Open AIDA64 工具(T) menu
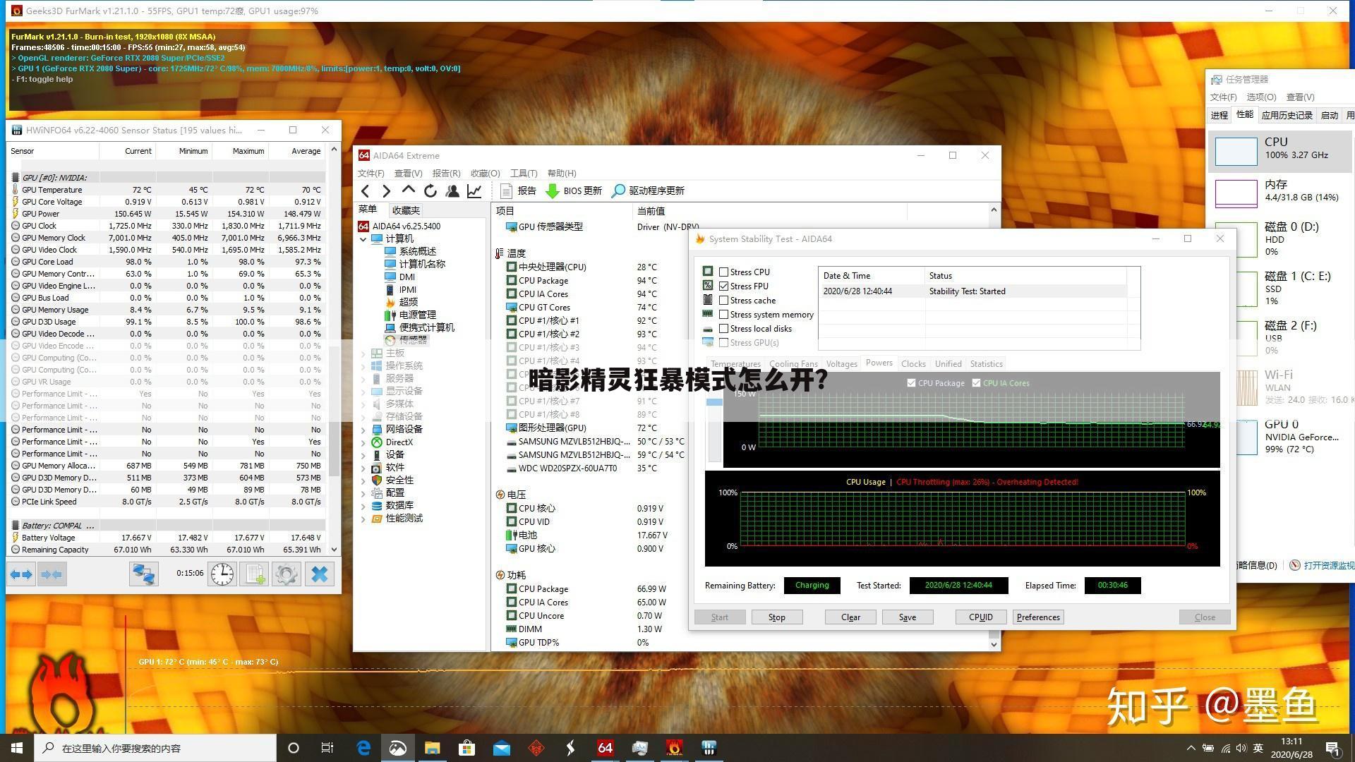 point(523,173)
